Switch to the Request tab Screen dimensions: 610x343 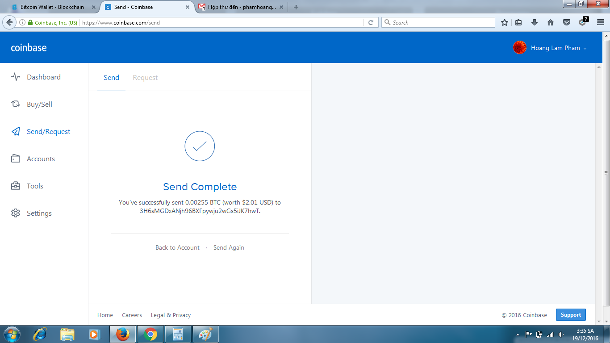pos(145,78)
